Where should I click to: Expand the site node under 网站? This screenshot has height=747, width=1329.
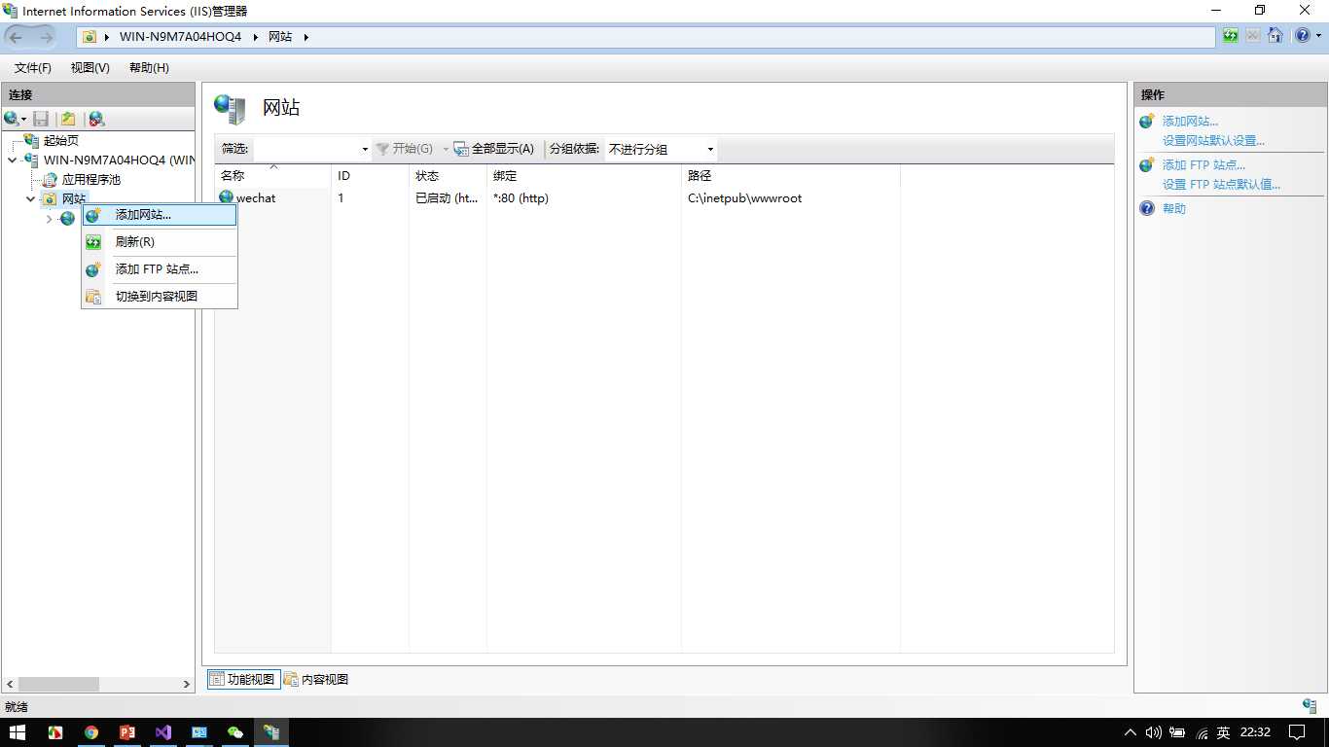click(x=50, y=219)
